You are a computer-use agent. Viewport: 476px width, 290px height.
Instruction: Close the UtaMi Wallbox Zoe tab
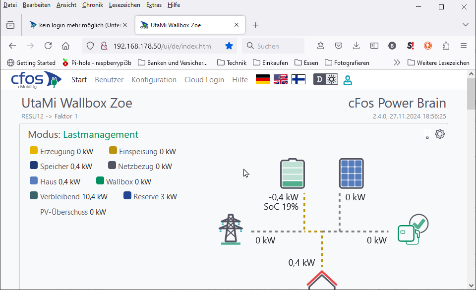point(237,25)
